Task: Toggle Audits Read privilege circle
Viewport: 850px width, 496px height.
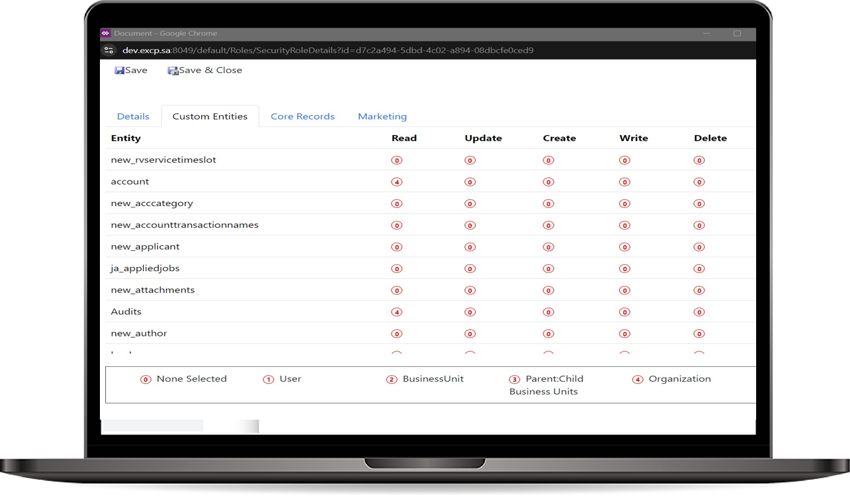Action: pos(397,312)
